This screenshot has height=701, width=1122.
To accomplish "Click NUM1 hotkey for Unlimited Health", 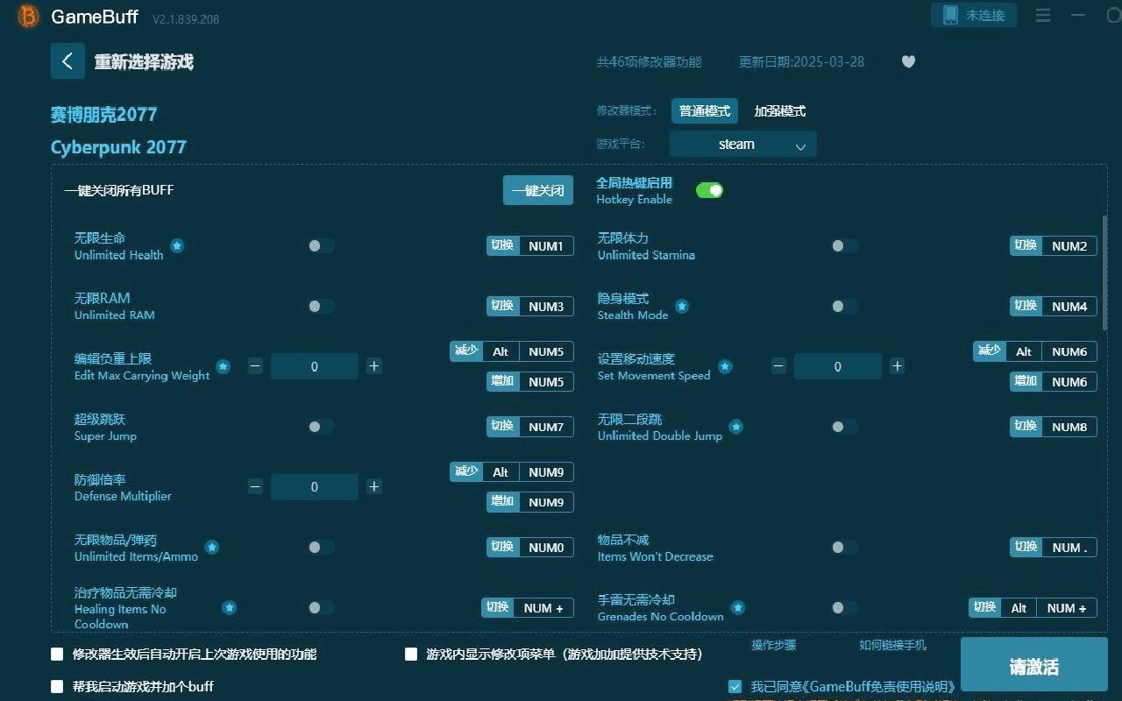I will click(x=546, y=246).
